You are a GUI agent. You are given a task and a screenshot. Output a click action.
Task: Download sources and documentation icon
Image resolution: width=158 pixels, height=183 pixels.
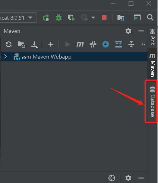click(35, 45)
